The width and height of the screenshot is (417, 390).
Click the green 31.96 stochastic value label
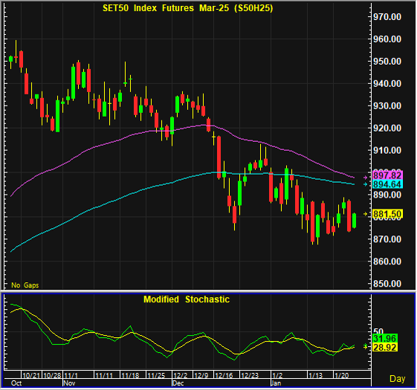[x=384, y=339]
